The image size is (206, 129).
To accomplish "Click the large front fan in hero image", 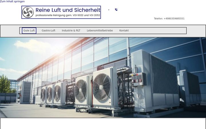I will (102, 87).
